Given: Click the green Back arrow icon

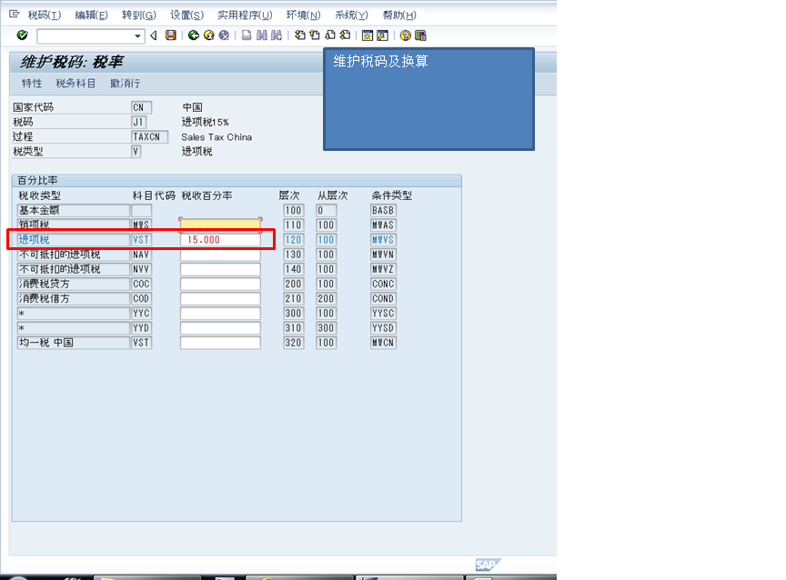Looking at the screenshot, I should [x=194, y=35].
